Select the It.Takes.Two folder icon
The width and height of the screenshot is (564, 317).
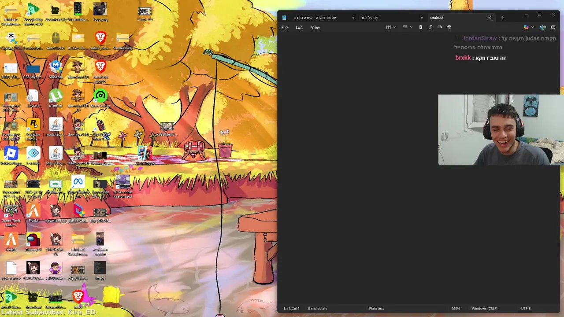pyautogui.click(x=78, y=41)
